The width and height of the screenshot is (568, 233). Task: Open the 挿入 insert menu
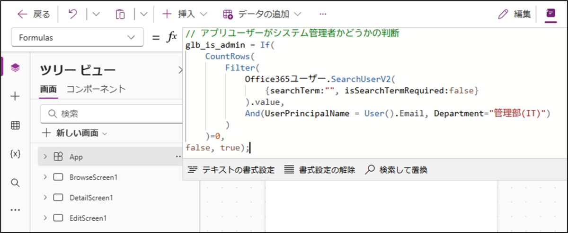(x=185, y=14)
